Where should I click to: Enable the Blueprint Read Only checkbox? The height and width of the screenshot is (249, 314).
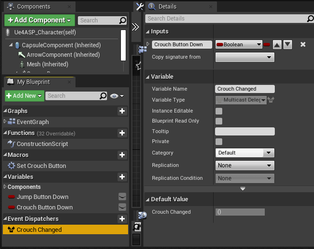pyautogui.click(x=219, y=121)
